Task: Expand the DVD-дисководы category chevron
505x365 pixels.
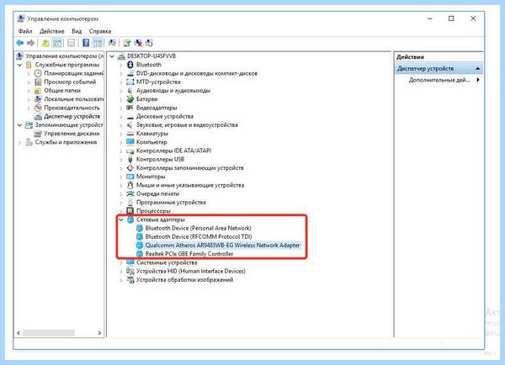Action: point(121,73)
